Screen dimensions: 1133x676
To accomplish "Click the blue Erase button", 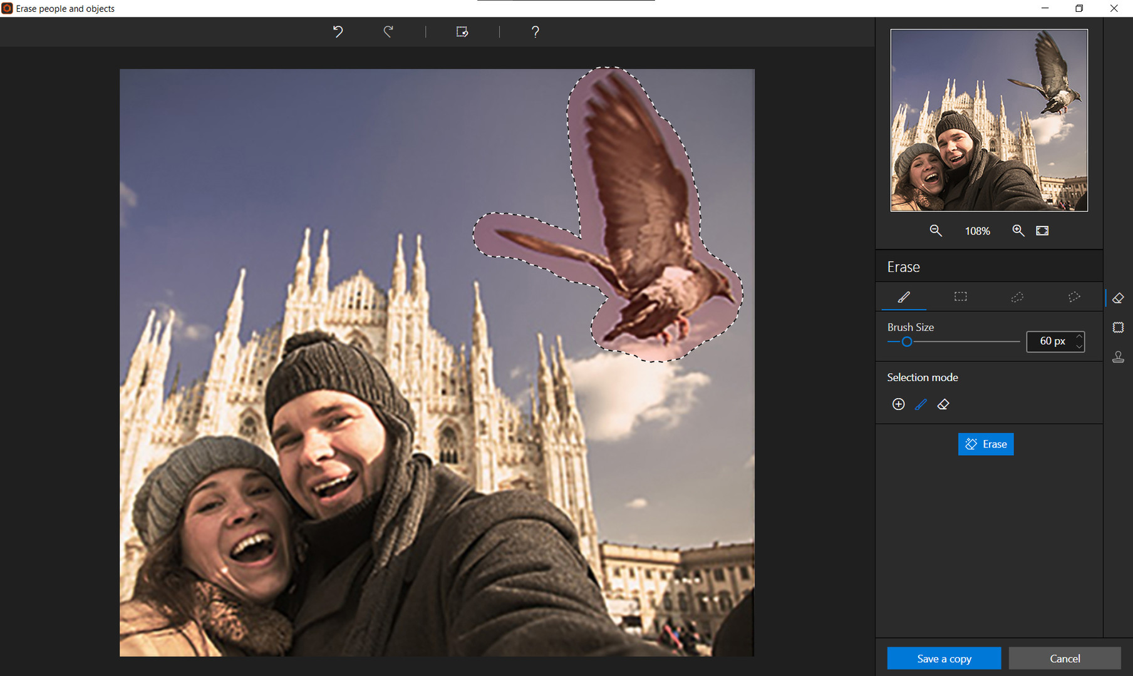I will pos(986,444).
